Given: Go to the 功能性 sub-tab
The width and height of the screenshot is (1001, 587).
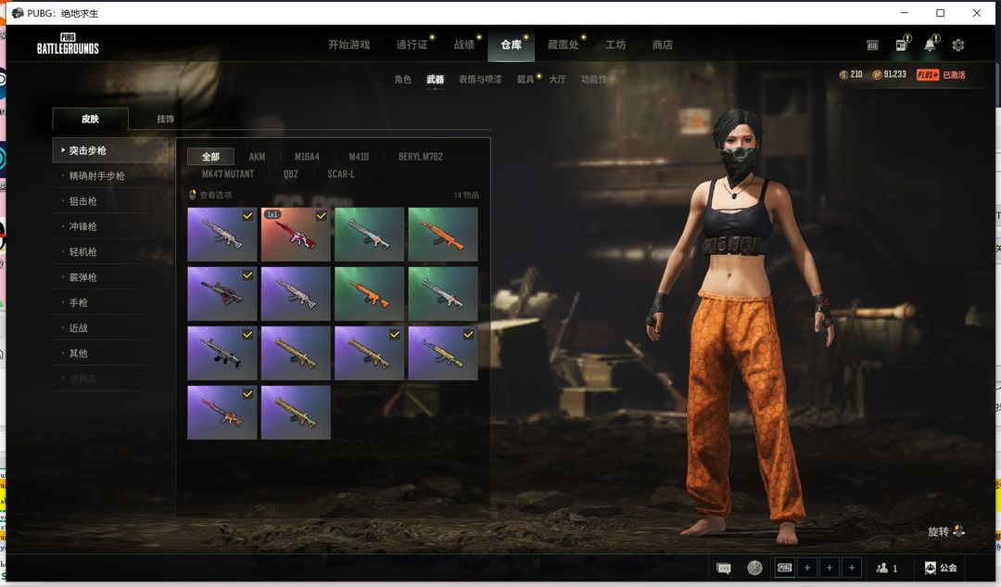Looking at the screenshot, I should [x=594, y=79].
